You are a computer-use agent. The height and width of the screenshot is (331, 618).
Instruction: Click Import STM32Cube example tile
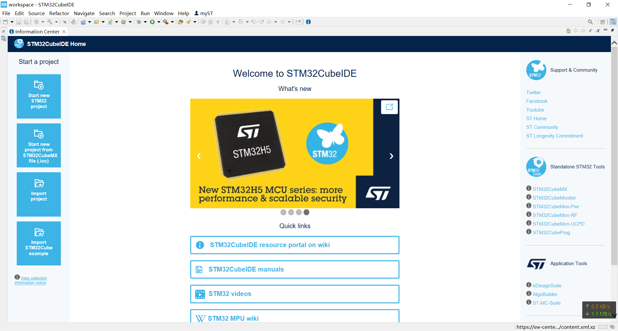tap(39, 243)
